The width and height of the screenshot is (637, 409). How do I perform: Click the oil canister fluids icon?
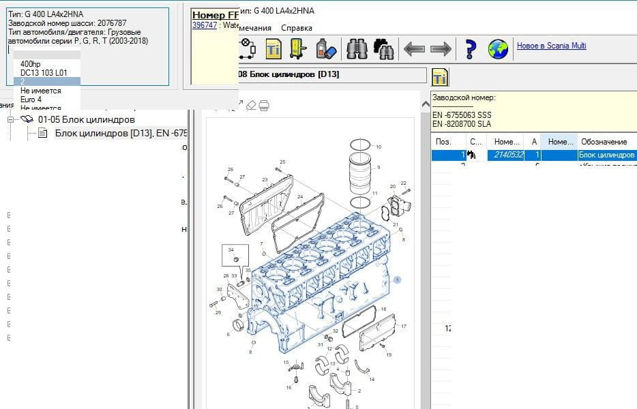(325, 48)
